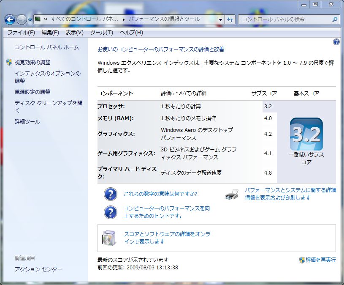Screen dimensions: 344x285
Task: Click the breadcrumb separator arrow
Action: click(x=124, y=20)
